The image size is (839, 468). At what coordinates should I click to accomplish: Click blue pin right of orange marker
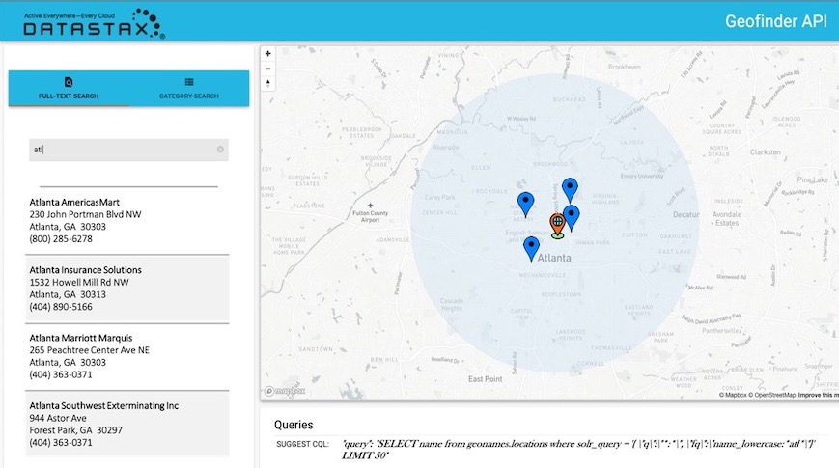coord(572,216)
